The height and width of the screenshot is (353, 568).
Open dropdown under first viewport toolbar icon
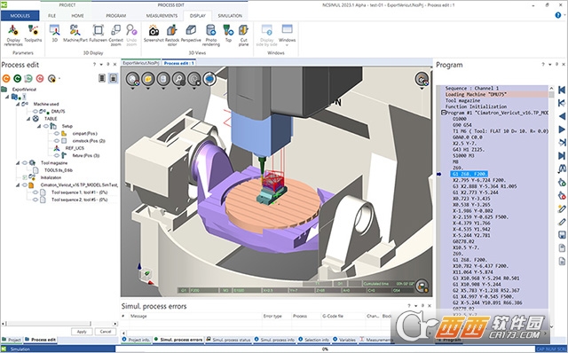coord(132,88)
